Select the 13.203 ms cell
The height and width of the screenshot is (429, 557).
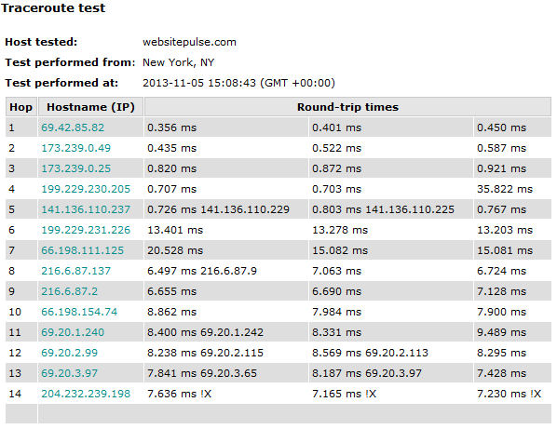(x=512, y=230)
